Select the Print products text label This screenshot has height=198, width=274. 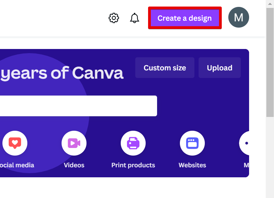pyautogui.click(x=133, y=165)
